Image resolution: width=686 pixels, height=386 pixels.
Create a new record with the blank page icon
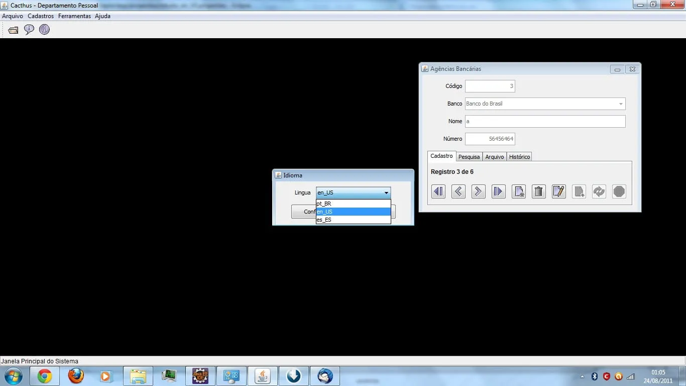(x=519, y=191)
